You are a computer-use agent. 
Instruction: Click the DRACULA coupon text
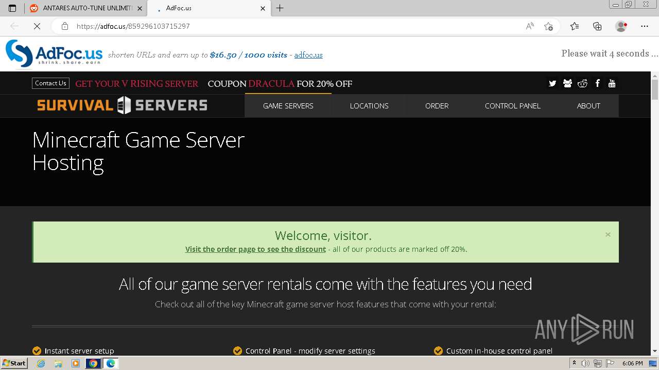[x=271, y=84]
